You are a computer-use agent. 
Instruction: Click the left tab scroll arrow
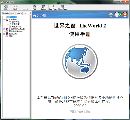click(27, 13)
